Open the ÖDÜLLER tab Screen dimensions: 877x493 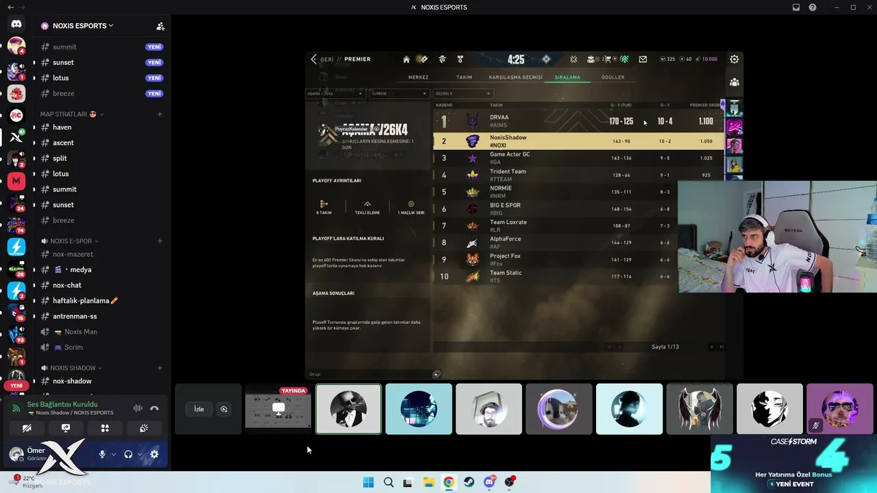[613, 77]
